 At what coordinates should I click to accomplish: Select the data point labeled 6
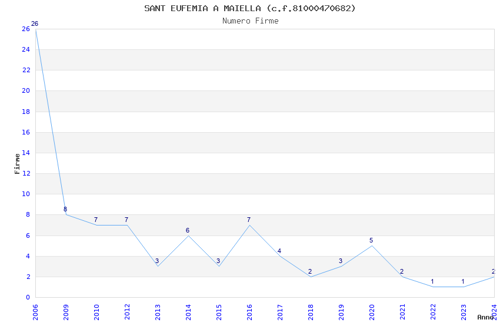tap(188, 230)
